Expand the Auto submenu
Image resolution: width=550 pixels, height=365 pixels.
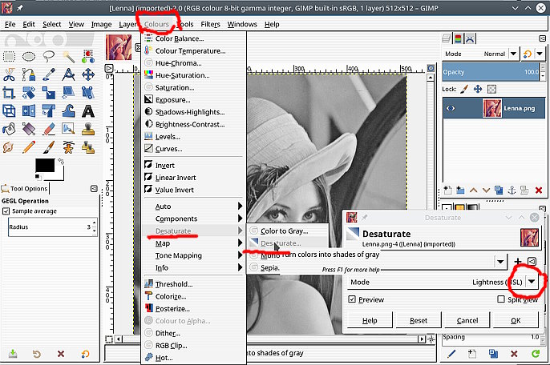pos(193,207)
